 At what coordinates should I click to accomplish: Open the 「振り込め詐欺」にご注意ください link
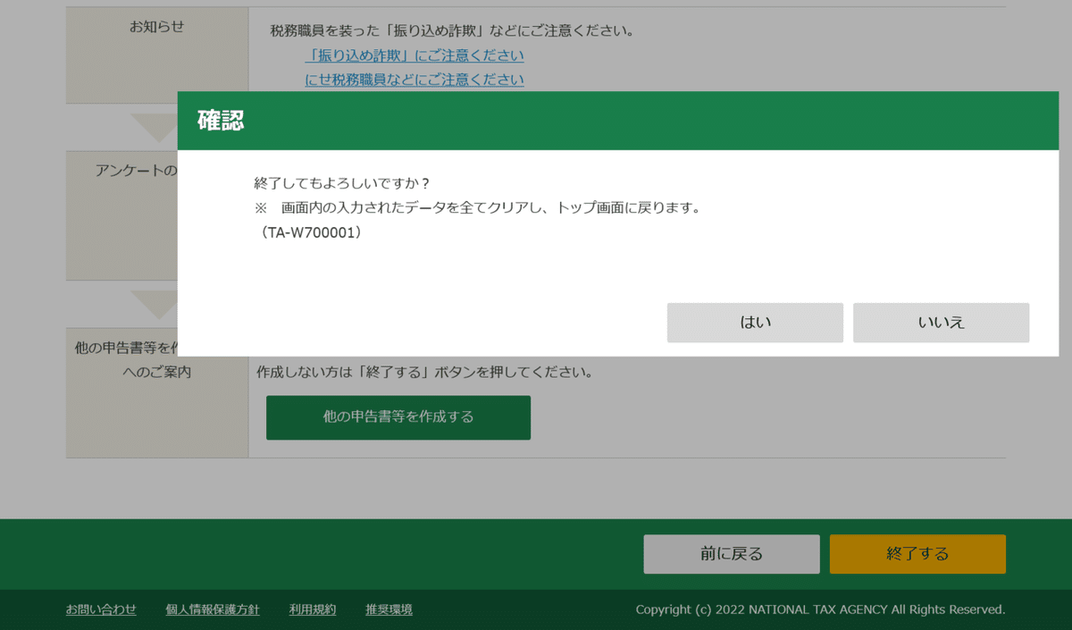[x=415, y=55]
